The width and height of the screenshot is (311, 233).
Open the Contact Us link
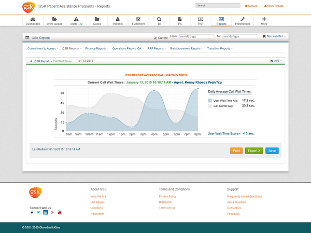point(234,208)
